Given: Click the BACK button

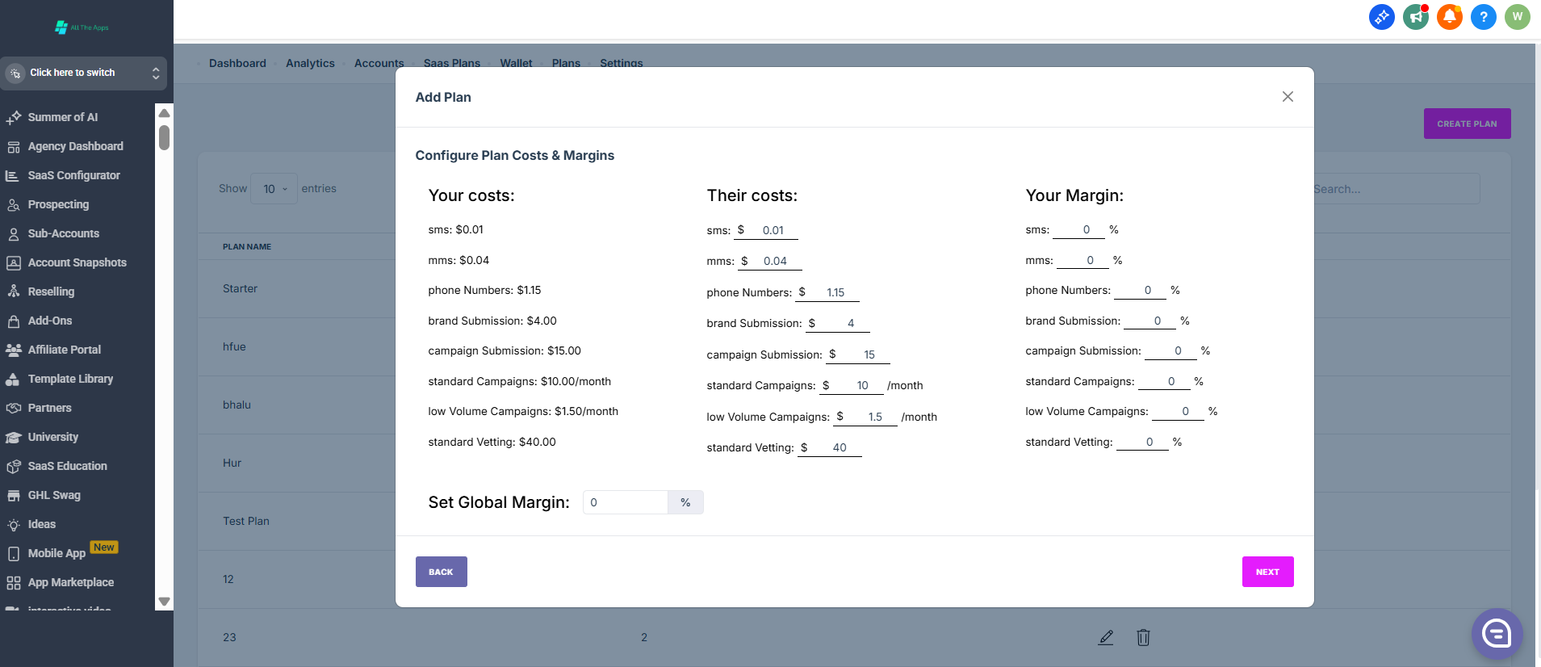Looking at the screenshot, I should point(441,572).
